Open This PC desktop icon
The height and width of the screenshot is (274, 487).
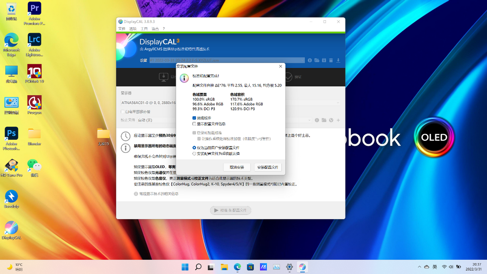(x=11, y=74)
